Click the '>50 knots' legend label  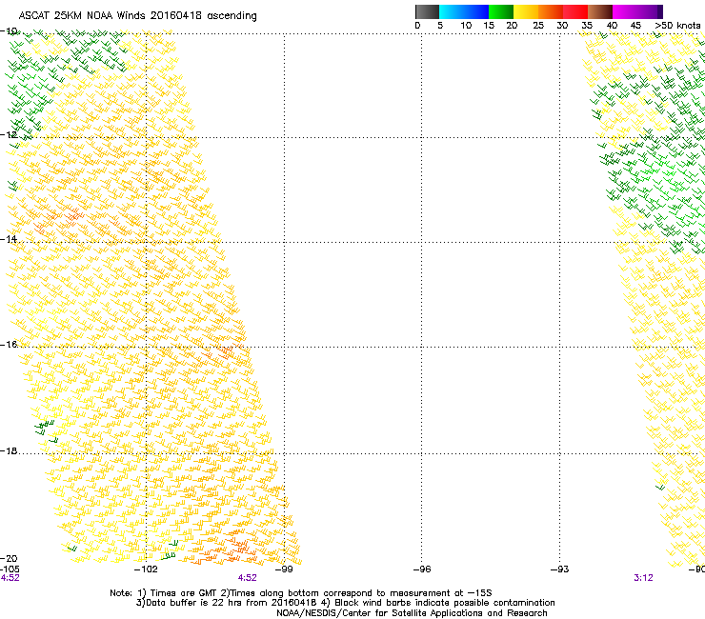[677, 26]
